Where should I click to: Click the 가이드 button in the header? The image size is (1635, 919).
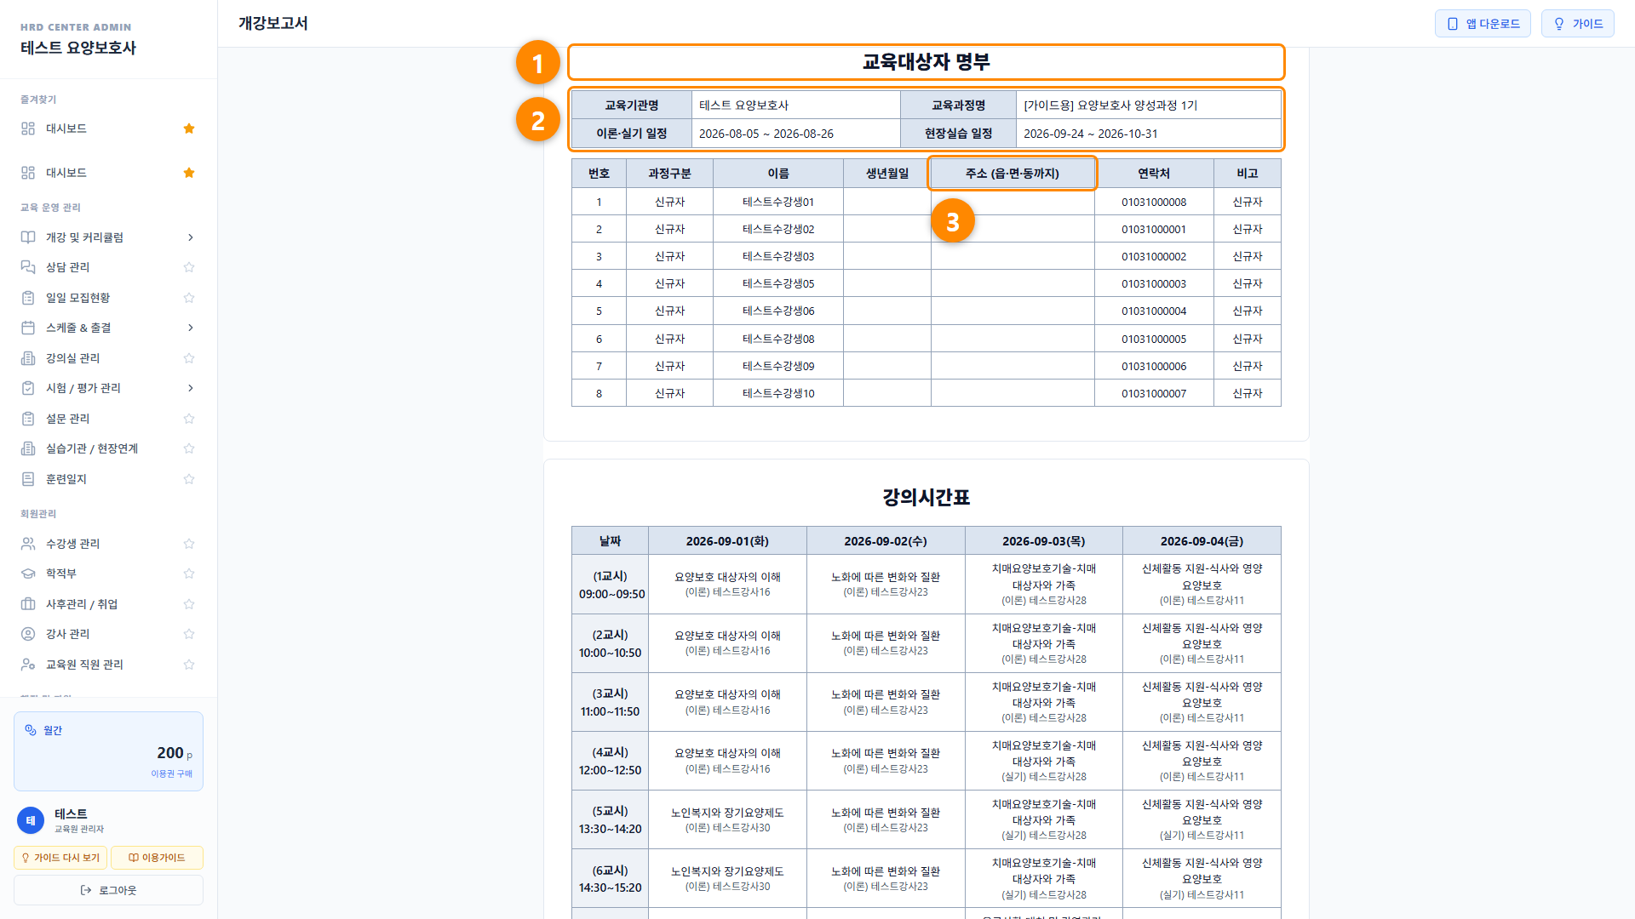(1577, 24)
